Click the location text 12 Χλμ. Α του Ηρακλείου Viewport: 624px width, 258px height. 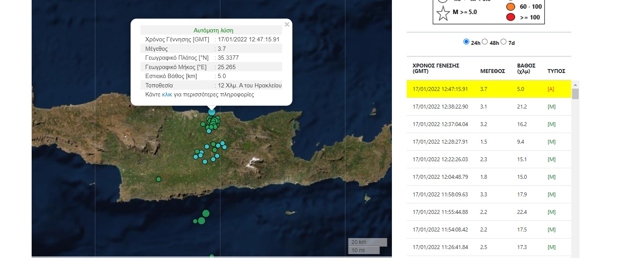click(x=250, y=85)
